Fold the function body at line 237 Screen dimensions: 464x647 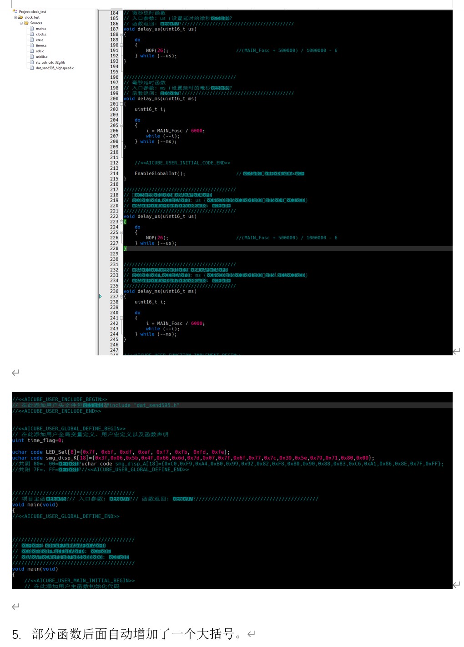point(121,297)
